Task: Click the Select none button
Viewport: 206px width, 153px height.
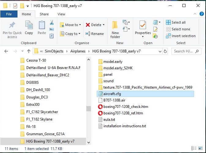Action: coord(178,29)
